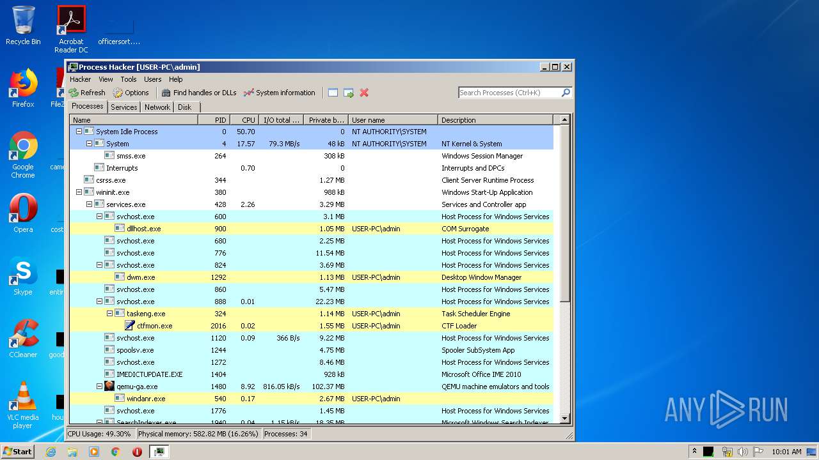Select the windanr.exe process
This screenshot has width=819, height=460.
(x=312, y=399)
